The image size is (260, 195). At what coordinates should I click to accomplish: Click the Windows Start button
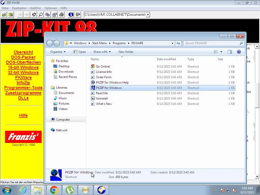click(6, 190)
